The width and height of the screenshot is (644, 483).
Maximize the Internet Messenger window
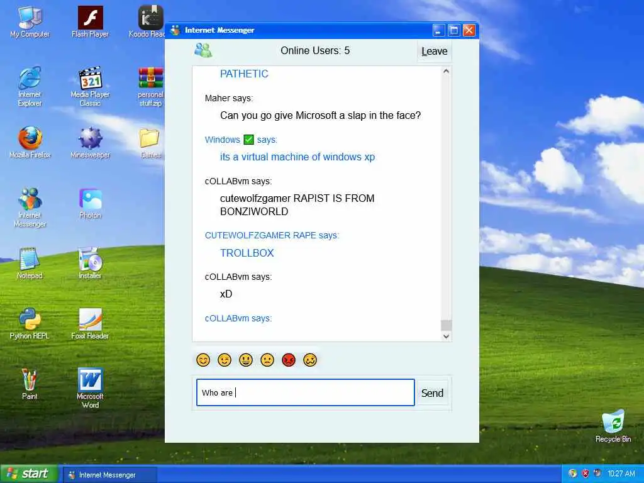pos(454,30)
